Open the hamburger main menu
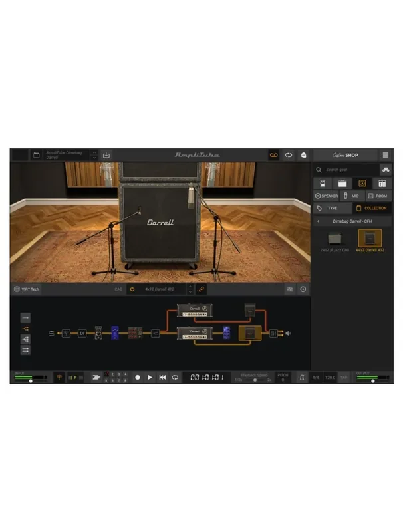 (x=385, y=155)
